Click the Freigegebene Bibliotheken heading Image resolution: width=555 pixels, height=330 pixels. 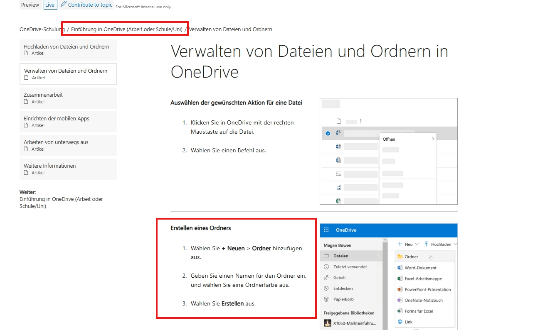coord(349,313)
